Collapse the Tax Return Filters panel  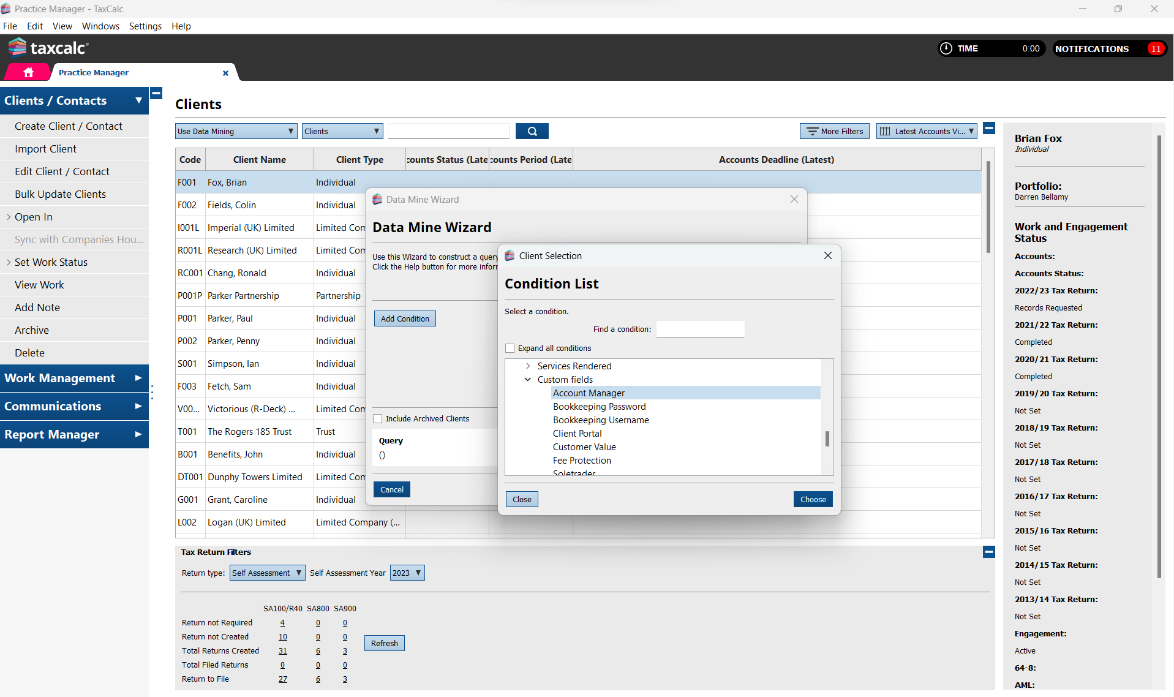pyautogui.click(x=988, y=552)
